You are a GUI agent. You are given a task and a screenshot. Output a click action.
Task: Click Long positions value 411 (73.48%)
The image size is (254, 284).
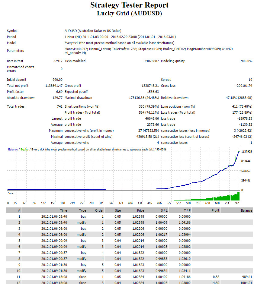242,106
